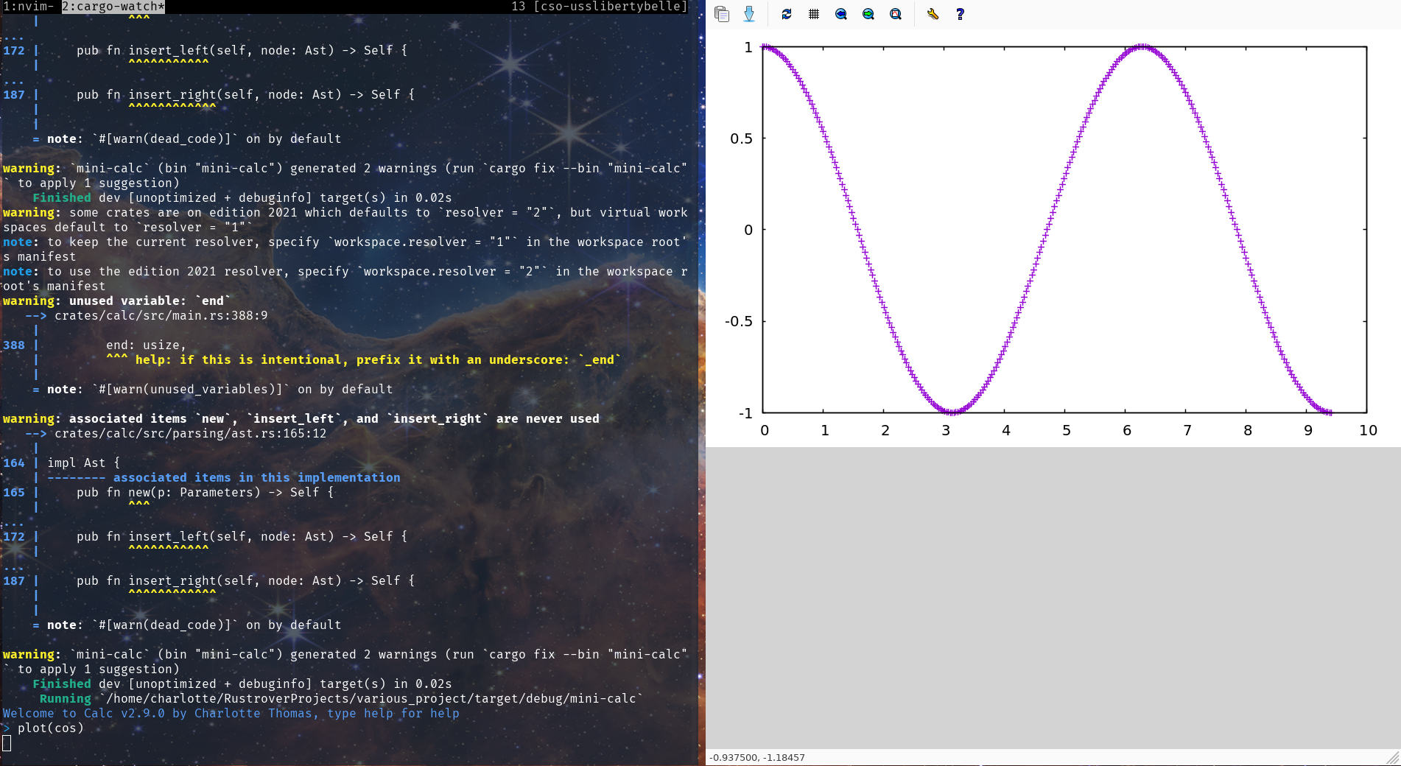Apply the next zoom settings
This screenshot has height=766, width=1401.
point(868,14)
